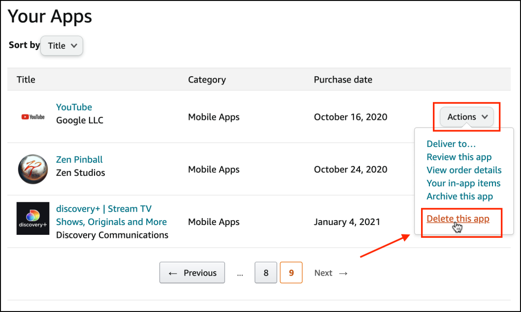Go to the Previous page
521x312 pixels.
coord(192,273)
